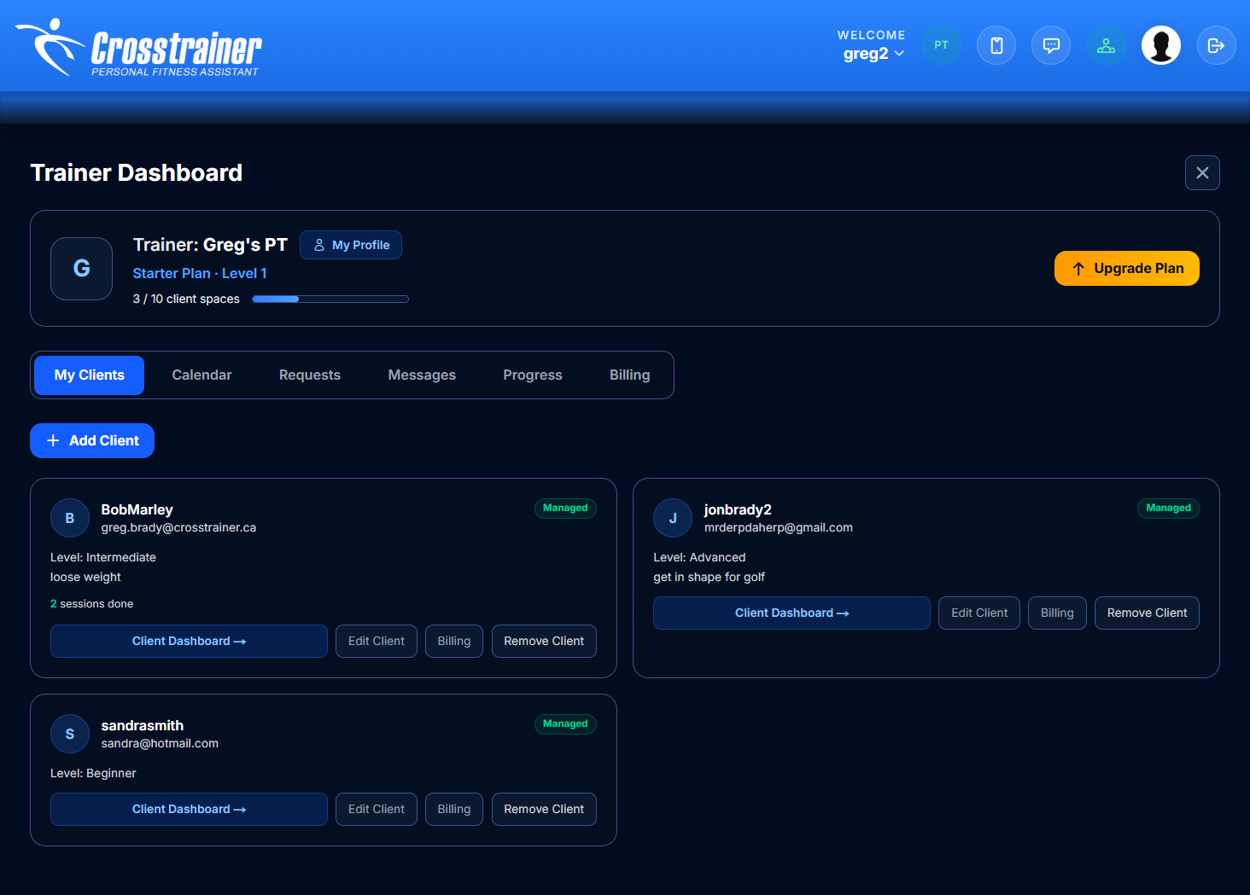Click sandrasmith's Managed badge
Screen dimensions: 1250x895
pos(565,724)
